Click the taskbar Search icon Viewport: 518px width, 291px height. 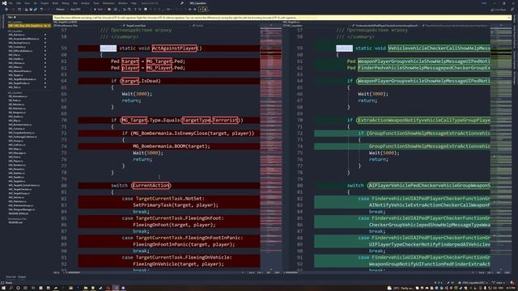click(x=11, y=288)
